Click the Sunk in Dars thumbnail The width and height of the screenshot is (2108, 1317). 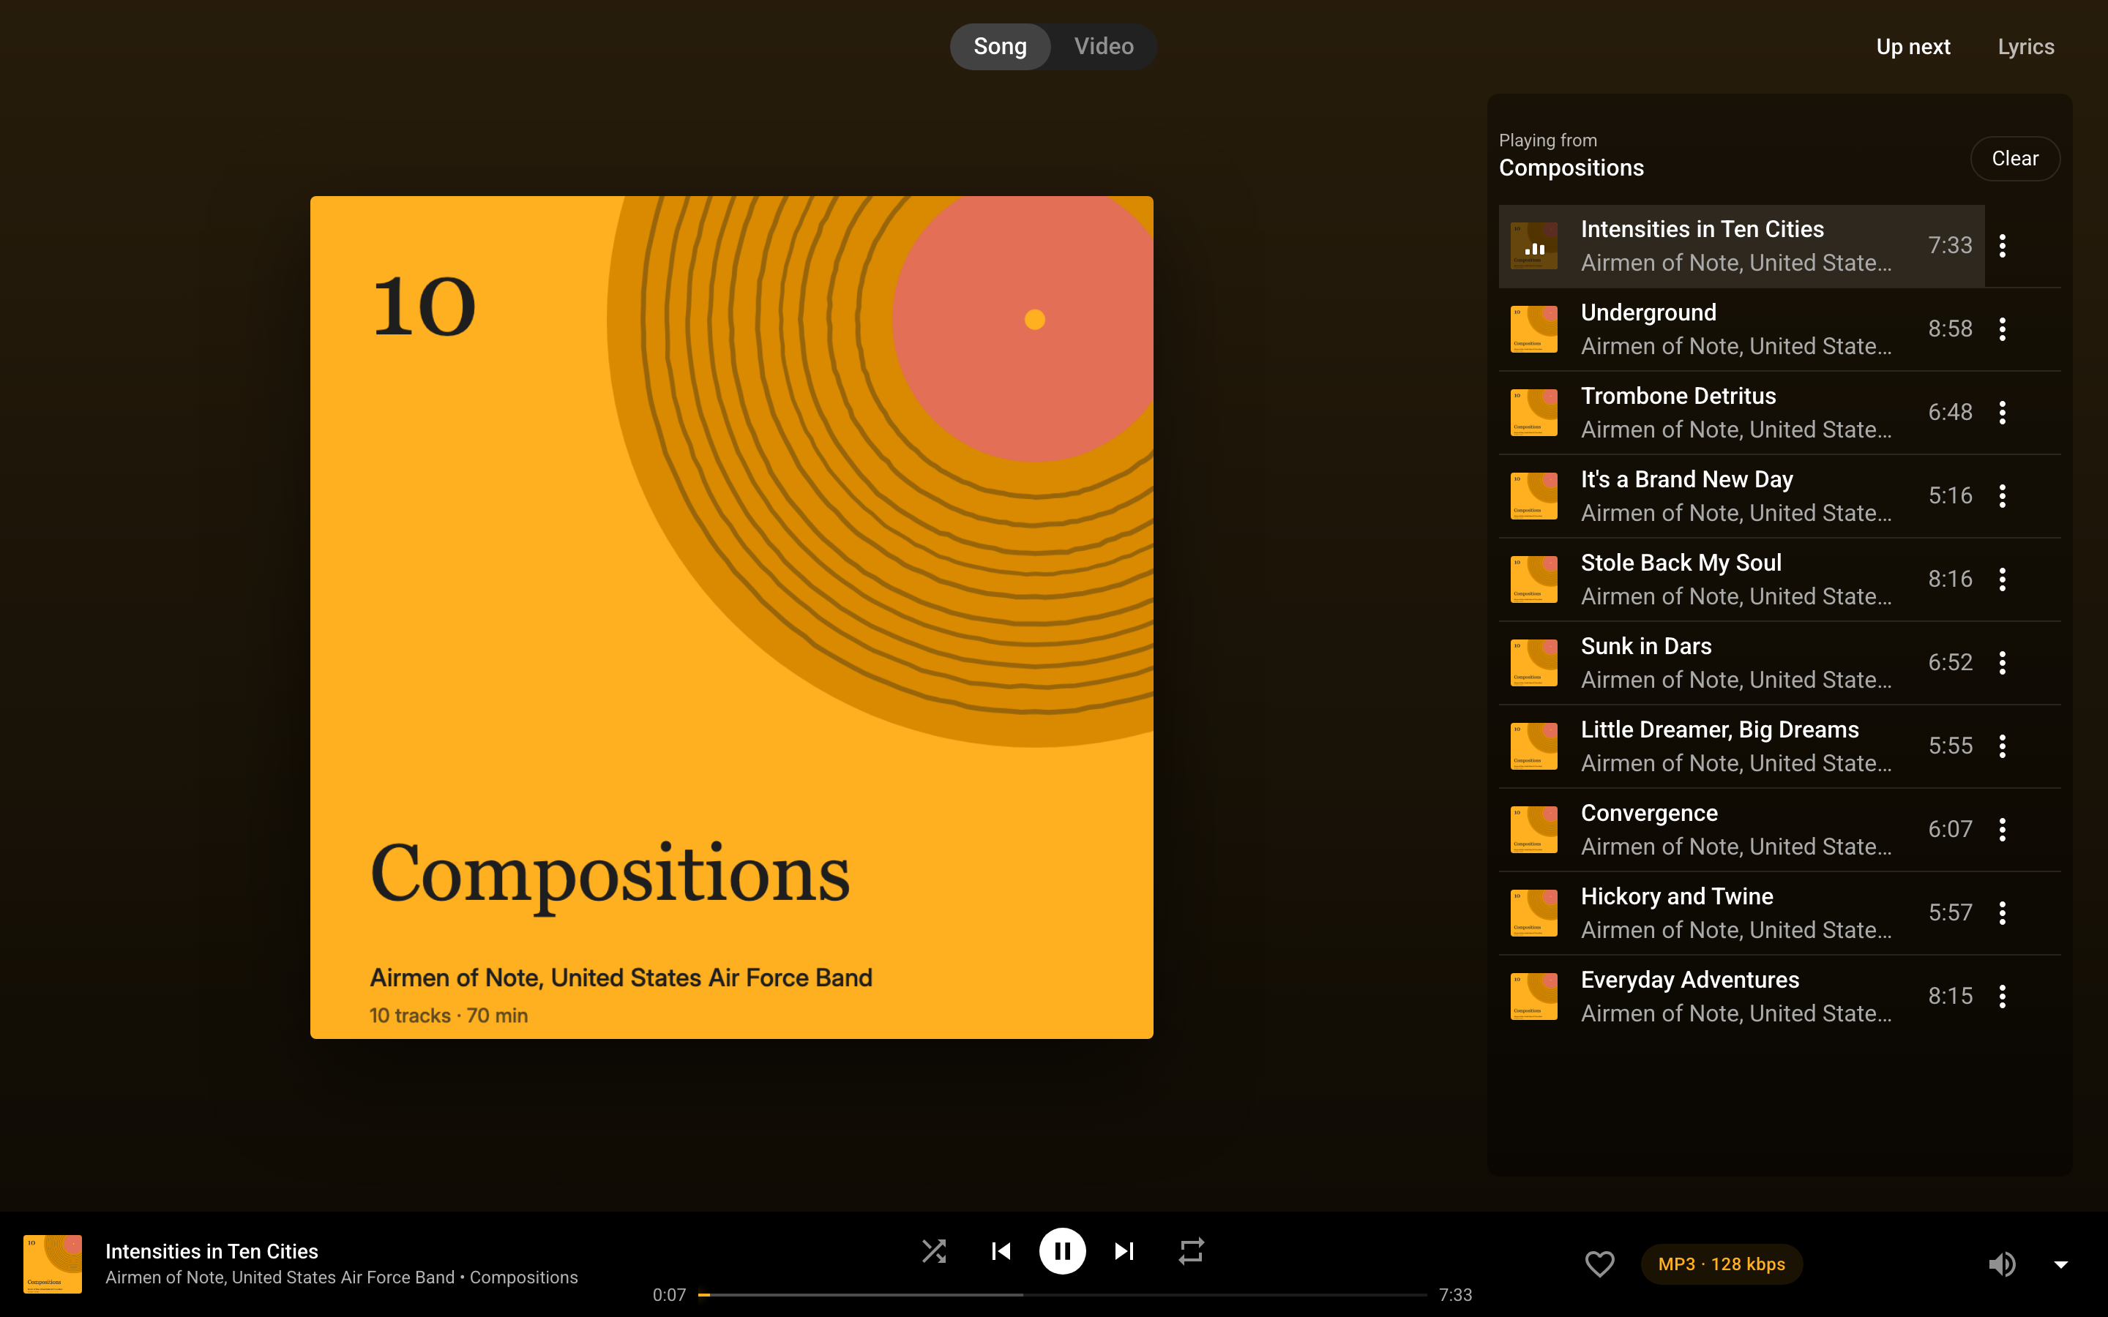(1534, 663)
